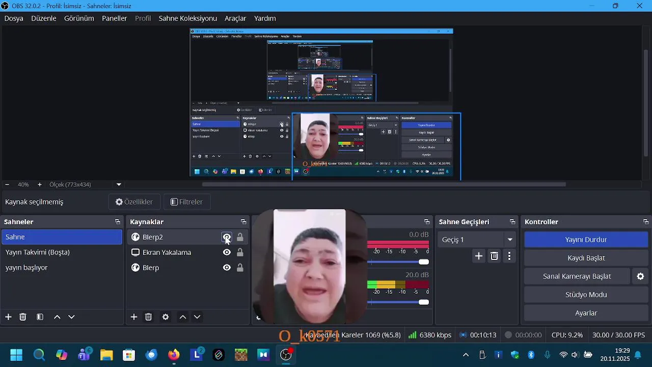The width and height of the screenshot is (652, 367).
Task: Move scene down in the Sahneler panel
Action: pos(71,317)
